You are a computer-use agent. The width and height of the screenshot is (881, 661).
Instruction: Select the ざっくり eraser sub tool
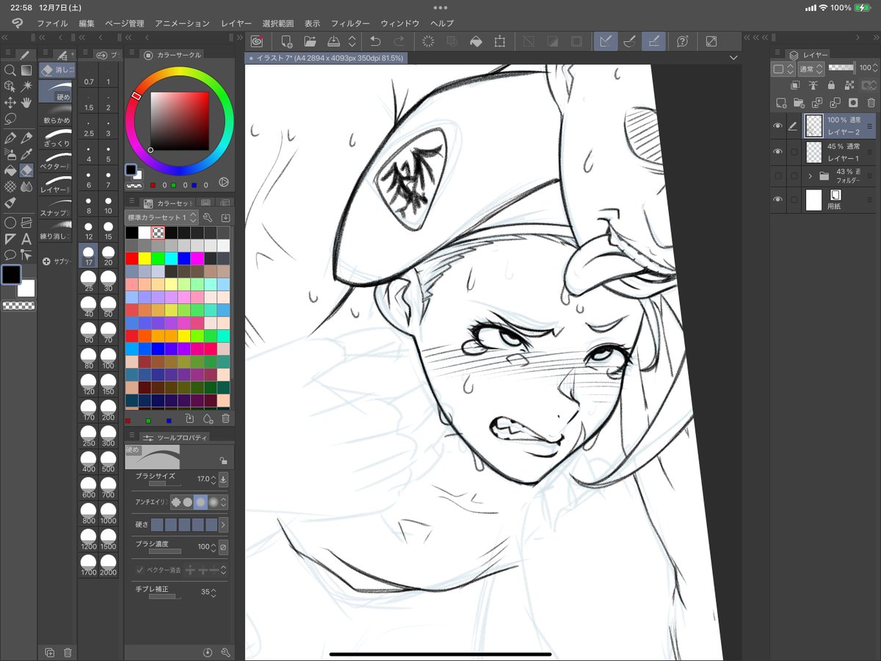coord(56,137)
